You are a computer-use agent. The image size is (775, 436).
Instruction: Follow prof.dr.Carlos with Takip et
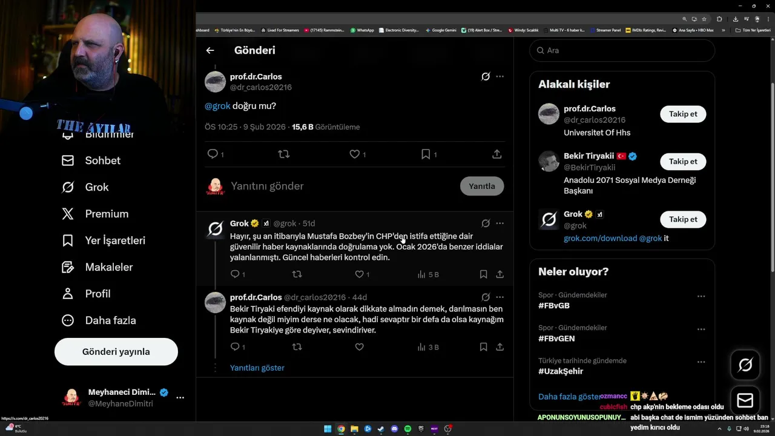683,114
